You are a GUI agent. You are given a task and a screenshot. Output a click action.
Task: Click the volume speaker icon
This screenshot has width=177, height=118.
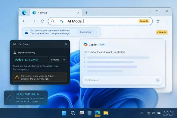pos(154,113)
